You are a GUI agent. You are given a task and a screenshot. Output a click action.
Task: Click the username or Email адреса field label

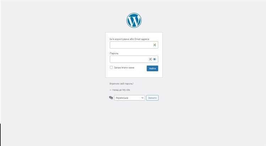(129, 39)
